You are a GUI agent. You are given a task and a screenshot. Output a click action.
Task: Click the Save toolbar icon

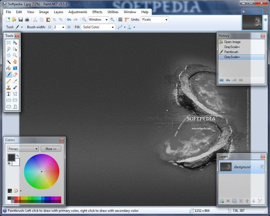[21, 20]
